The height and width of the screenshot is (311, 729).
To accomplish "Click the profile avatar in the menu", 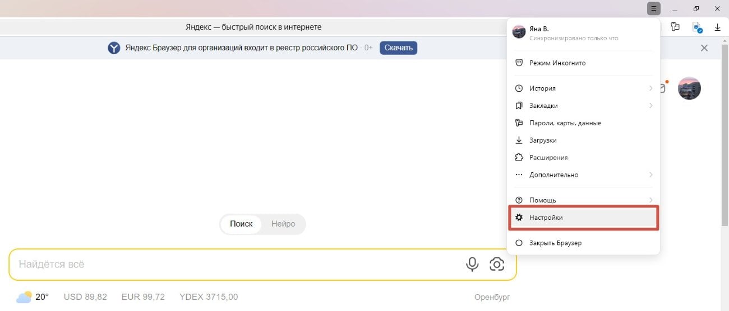I will pos(519,32).
